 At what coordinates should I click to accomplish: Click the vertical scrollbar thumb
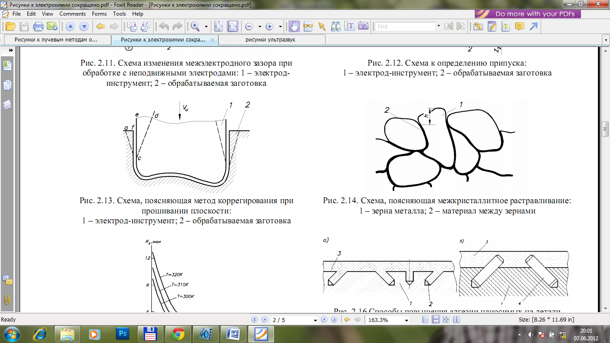pyautogui.click(x=606, y=129)
